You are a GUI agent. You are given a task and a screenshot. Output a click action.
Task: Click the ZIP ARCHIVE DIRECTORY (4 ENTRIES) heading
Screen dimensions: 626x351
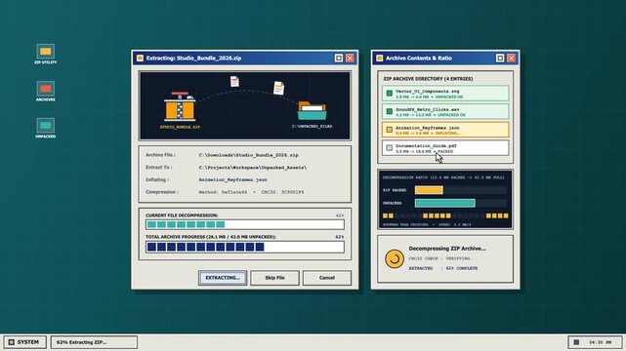(x=428, y=79)
